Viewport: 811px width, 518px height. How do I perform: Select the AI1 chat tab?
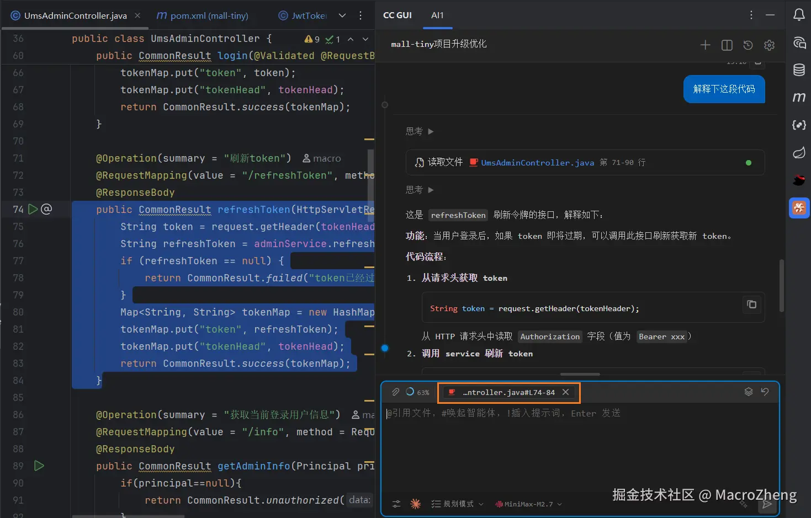[437, 15]
